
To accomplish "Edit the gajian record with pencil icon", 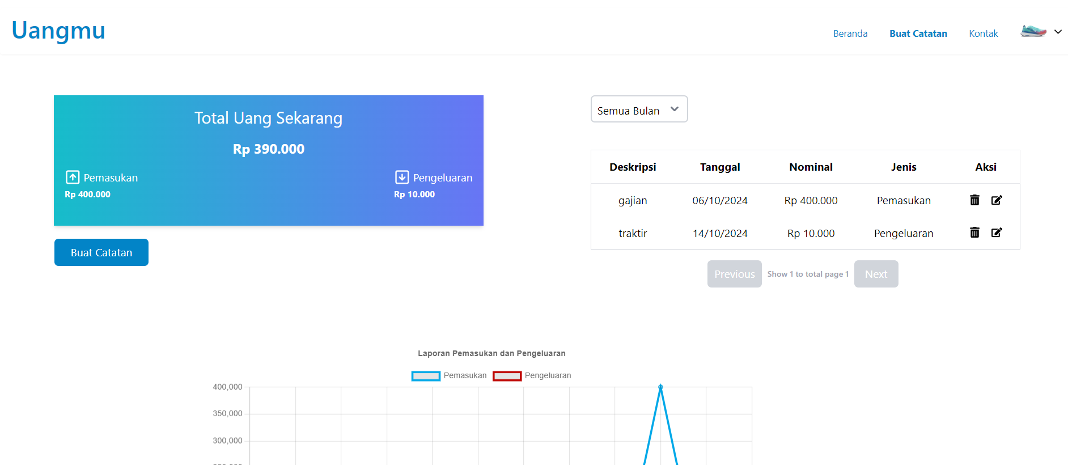I will pyautogui.click(x=997, y=200).
